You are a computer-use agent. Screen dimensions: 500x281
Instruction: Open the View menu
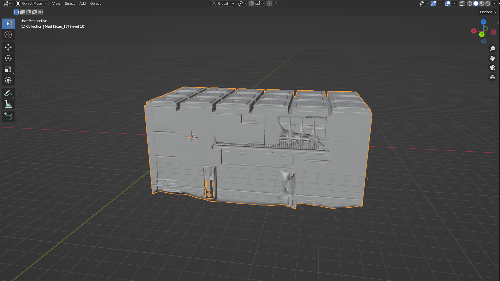tap(56, 3)
